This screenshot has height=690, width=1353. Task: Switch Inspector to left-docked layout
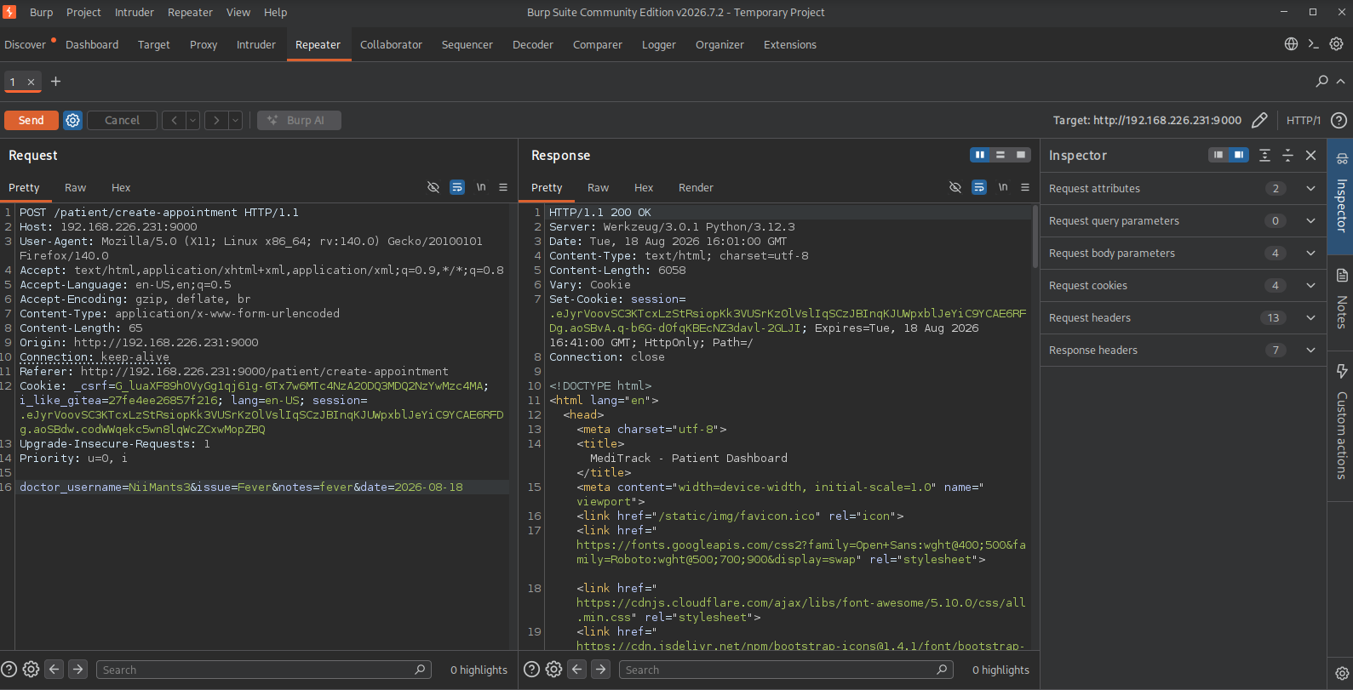pos(1218,155)
